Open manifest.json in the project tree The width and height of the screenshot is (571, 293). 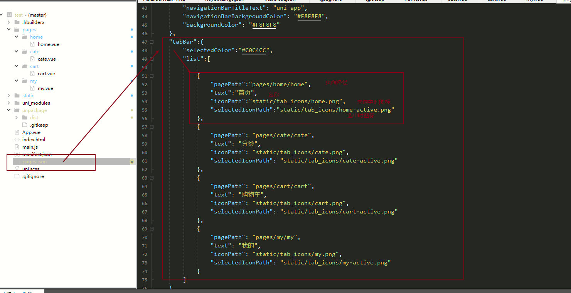37,154
